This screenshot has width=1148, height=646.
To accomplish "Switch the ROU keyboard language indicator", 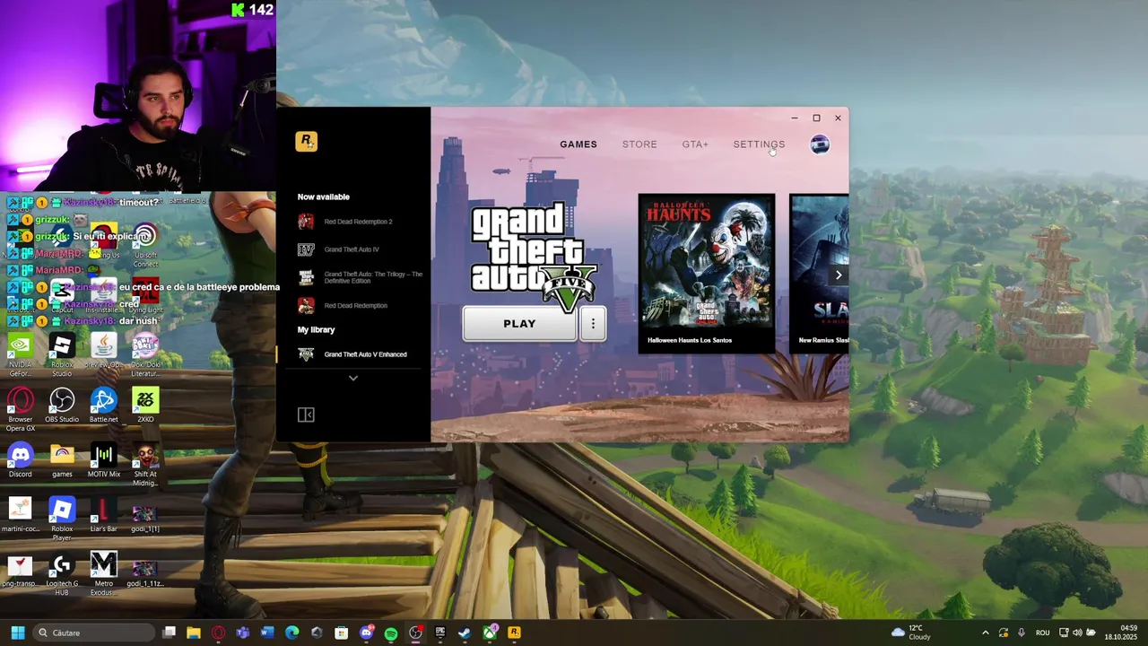I will pos(1042,633).
